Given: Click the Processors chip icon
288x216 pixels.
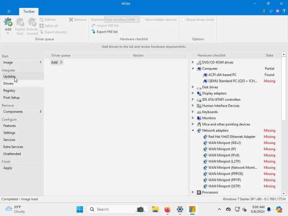Looking at the screenshot, I should coord(199,192).
